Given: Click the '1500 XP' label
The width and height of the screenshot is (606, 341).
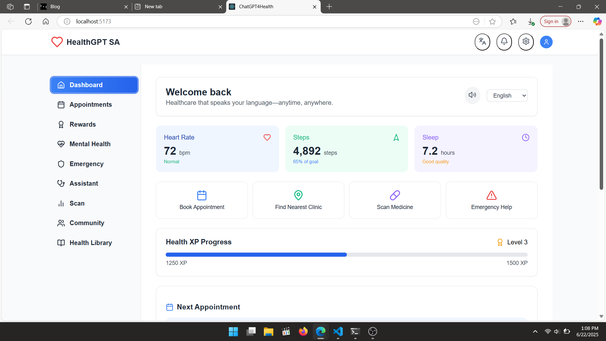Looking at the screenshot, I should pos(517,263).
